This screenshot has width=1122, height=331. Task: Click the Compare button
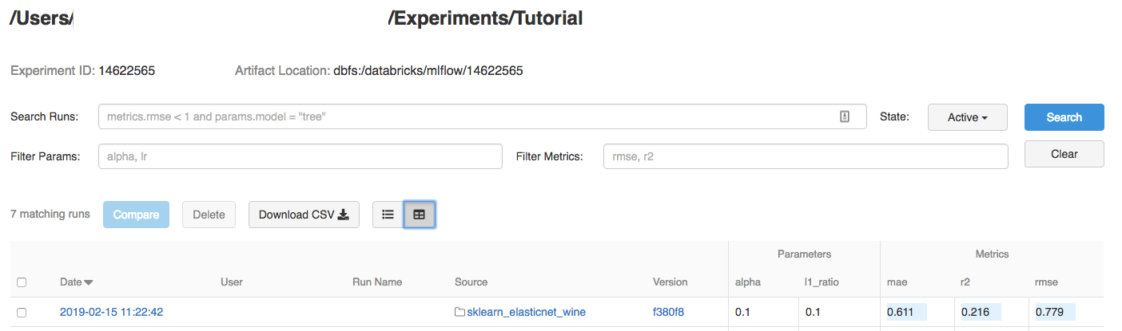(136, 215)
